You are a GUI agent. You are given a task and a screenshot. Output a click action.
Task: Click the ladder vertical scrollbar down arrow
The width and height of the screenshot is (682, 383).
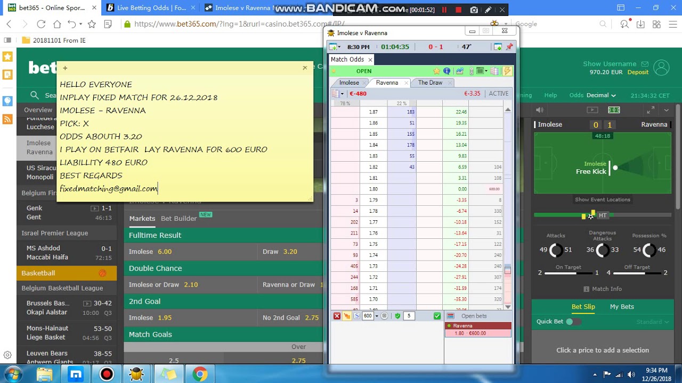click(508, 307)
